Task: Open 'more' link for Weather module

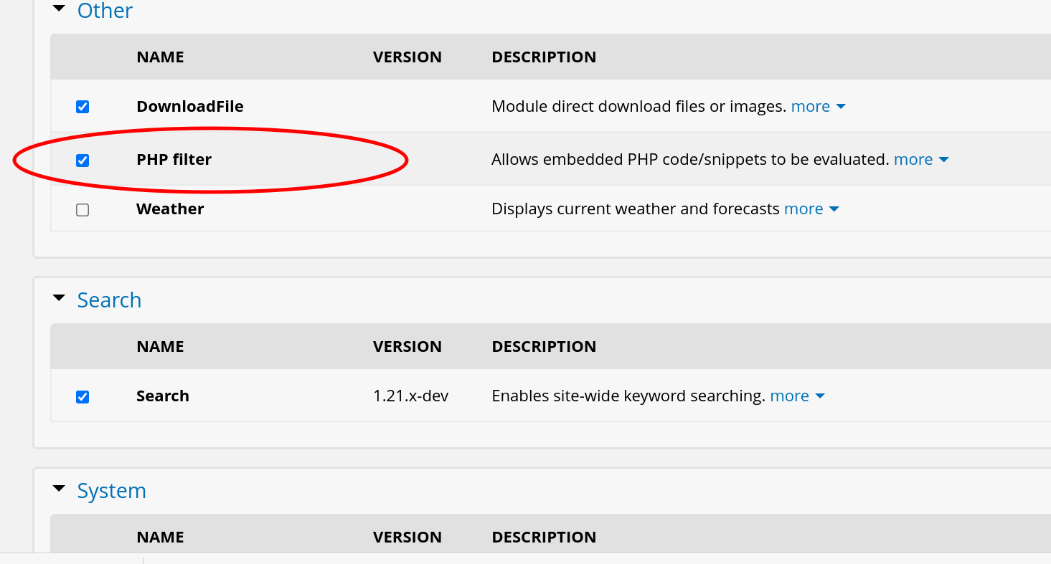Action: point(803,209)
